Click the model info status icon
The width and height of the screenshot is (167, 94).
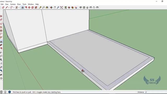click(1, 92)
